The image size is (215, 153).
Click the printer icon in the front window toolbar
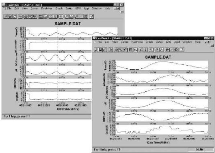pyautogui.click(x=116, y=50)
